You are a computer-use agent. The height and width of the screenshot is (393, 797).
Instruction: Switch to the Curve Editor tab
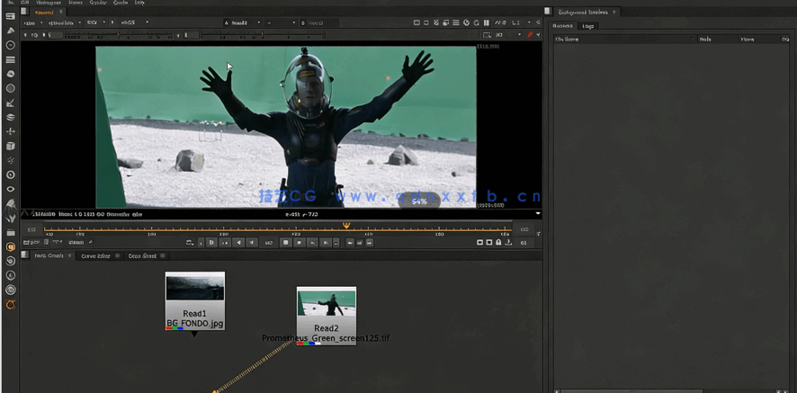pyautogui.click(x=95, y=256)
